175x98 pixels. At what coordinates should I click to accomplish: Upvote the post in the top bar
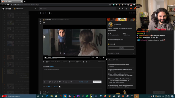40,13
